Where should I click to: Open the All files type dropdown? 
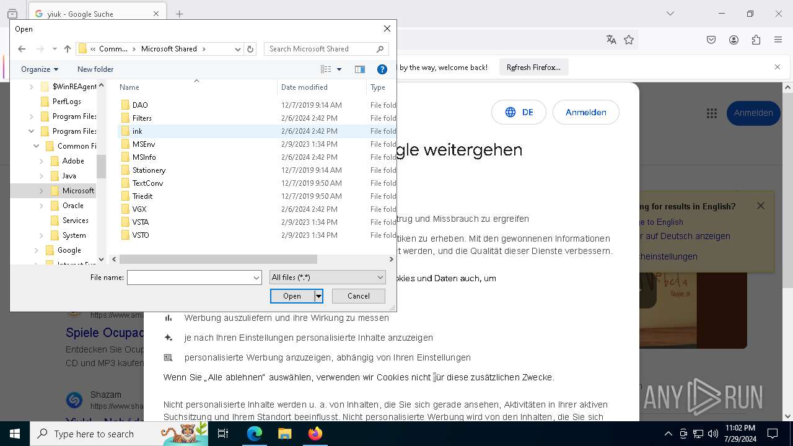pyautogui.click(x=328, y=278)
